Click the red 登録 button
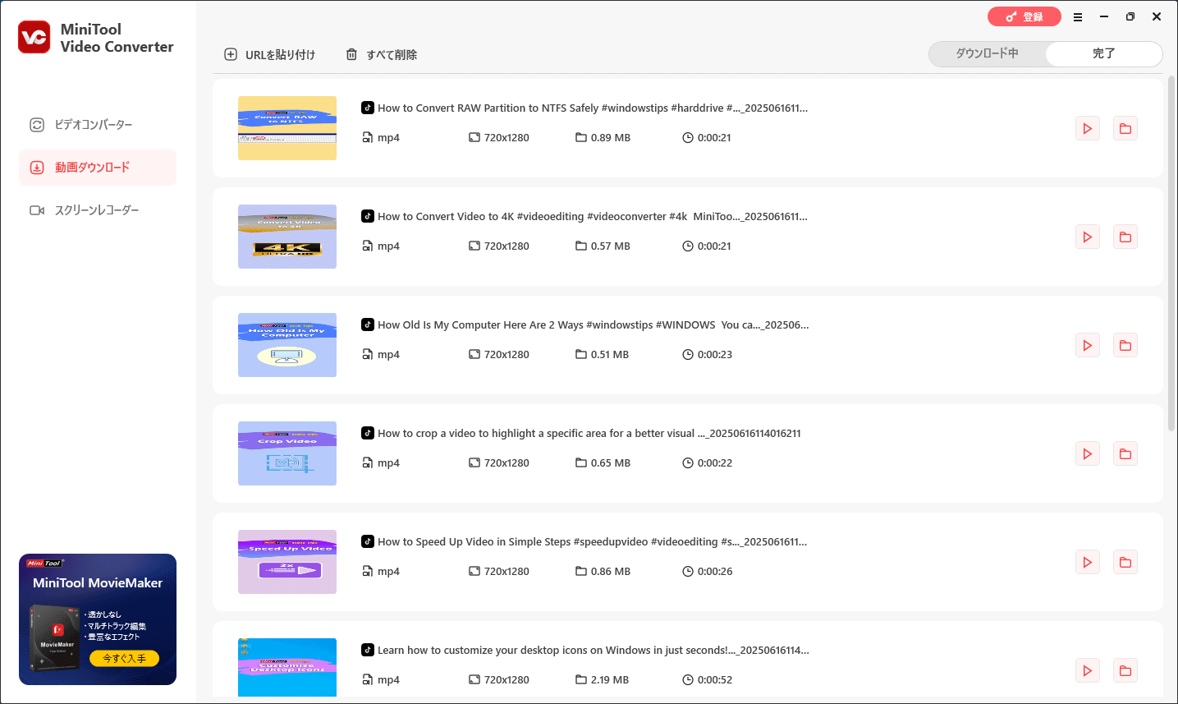 click(1024, 16)
